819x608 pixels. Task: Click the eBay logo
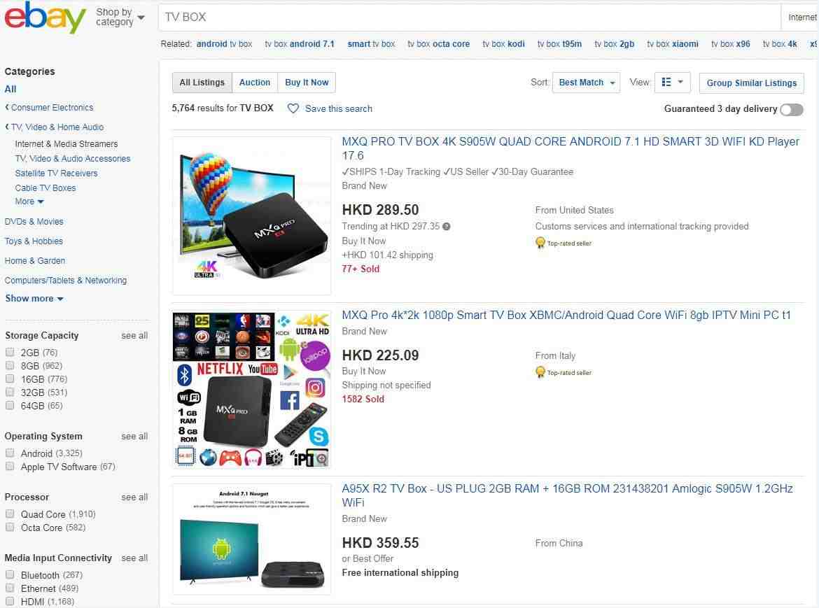(45, 17)
